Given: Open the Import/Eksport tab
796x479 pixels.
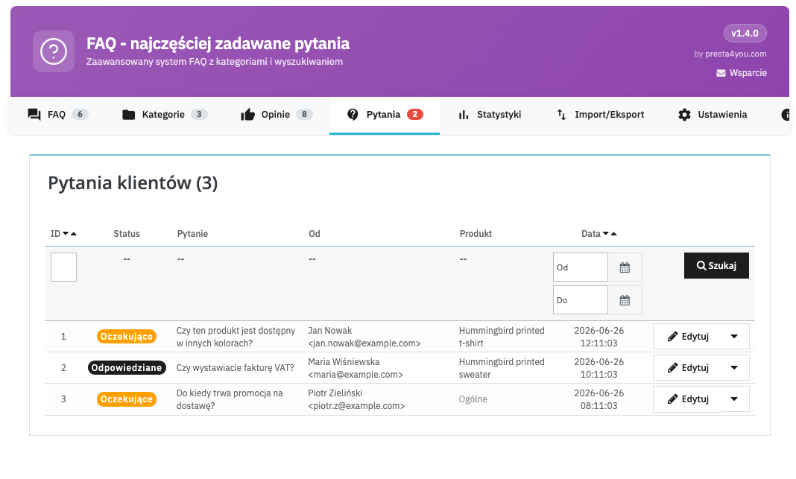Looking at the screenshot, I should 601,115.
